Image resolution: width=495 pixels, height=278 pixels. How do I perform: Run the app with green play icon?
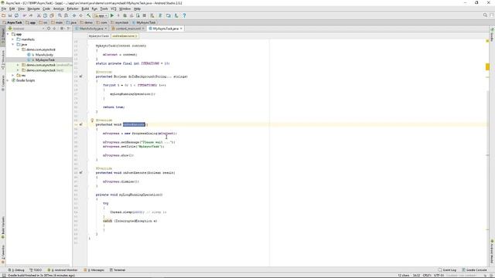pyautogui.click(x=111, y=15)
